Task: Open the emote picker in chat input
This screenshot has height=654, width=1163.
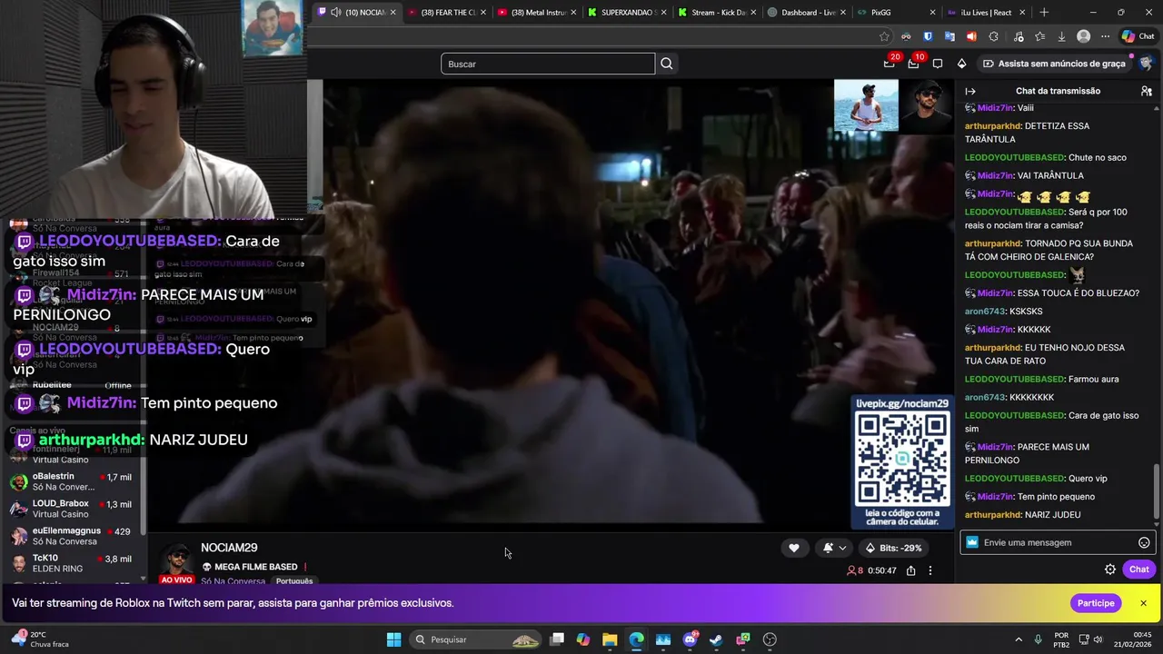Action: pyautogui.click(x=1144, y=542)
